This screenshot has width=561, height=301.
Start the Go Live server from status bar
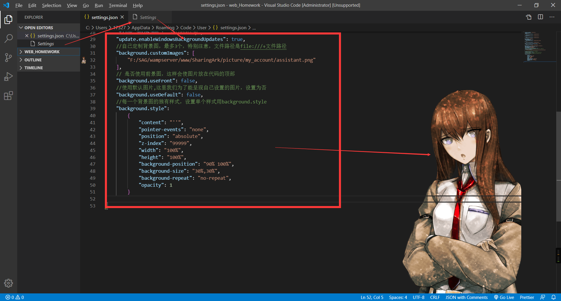pyautogui.click(x=504, y=297)
